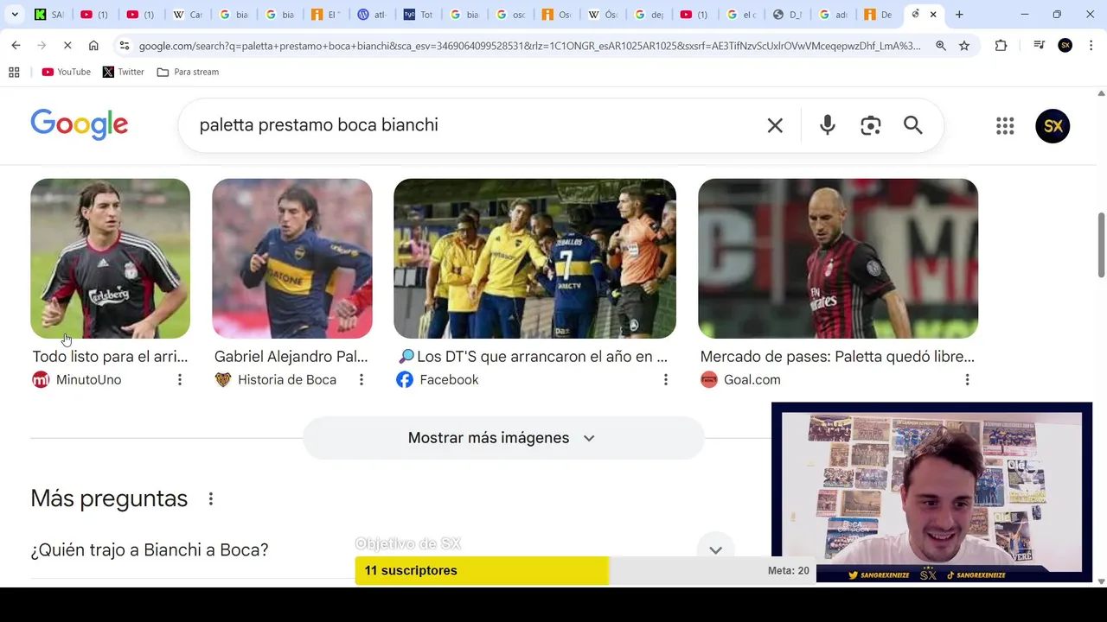Open the Google apps grid
1107x622 pixels.
point(1005,126)
